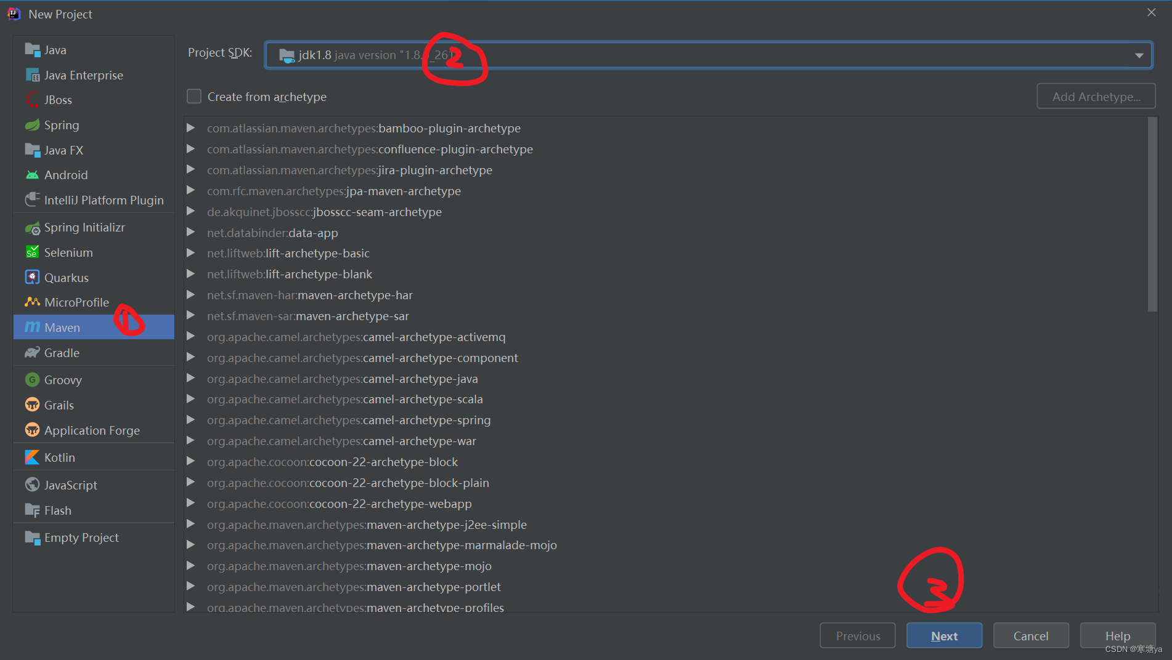Select the Spring leaf icon
Viewport: 1172px width, 660px height.
[x=32, y=125]
